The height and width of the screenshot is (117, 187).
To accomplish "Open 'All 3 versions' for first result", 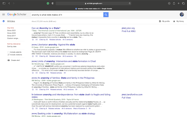I will pyautogui.click(x=67, y=40).
